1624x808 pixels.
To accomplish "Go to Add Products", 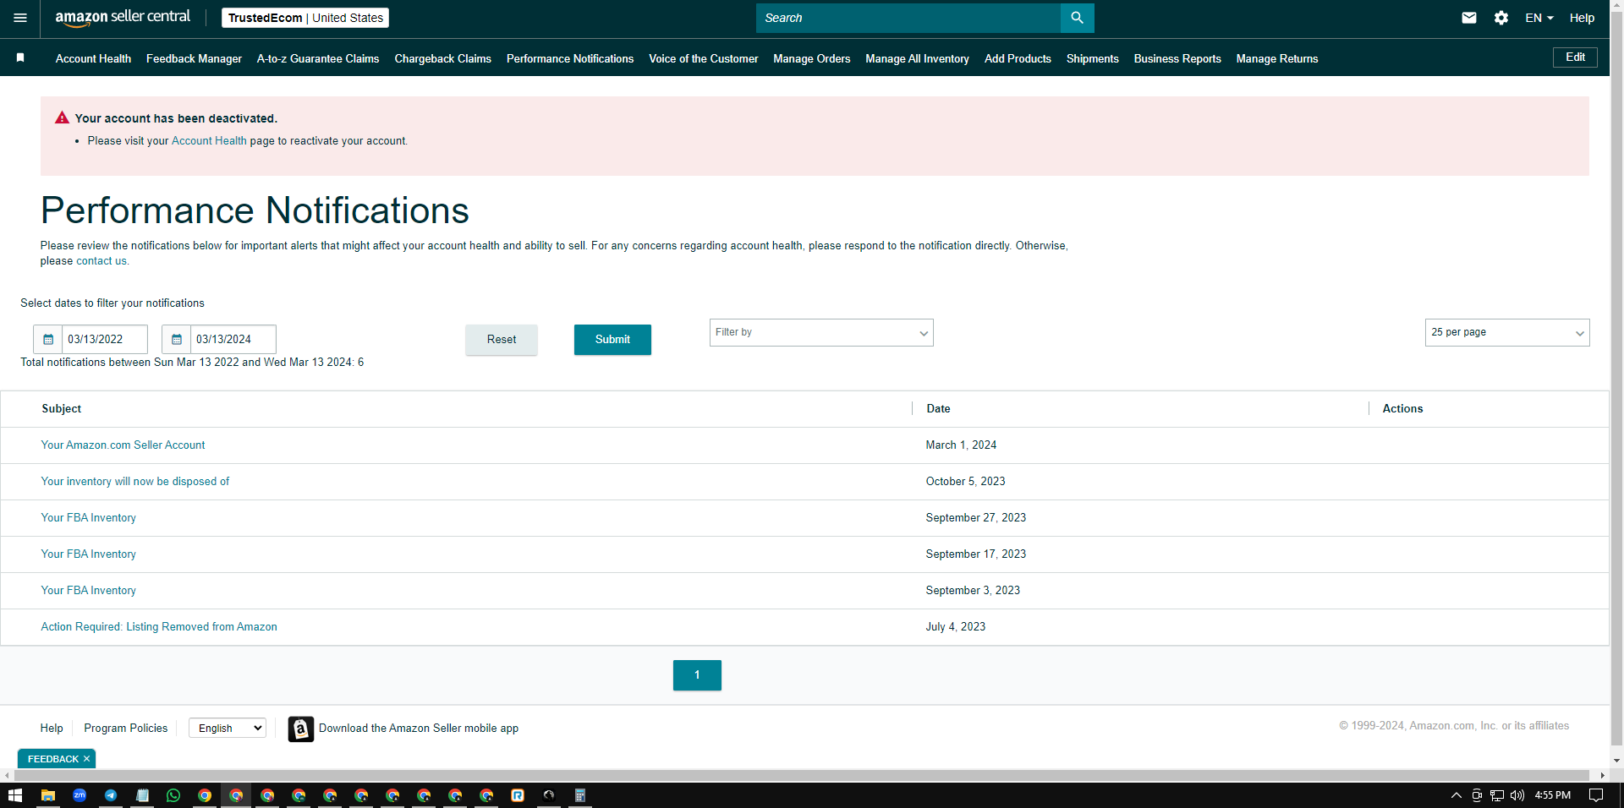I will point(1018,58).
